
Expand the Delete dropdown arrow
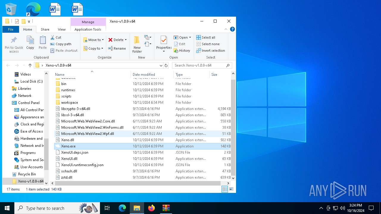click(x=126, y=40)
